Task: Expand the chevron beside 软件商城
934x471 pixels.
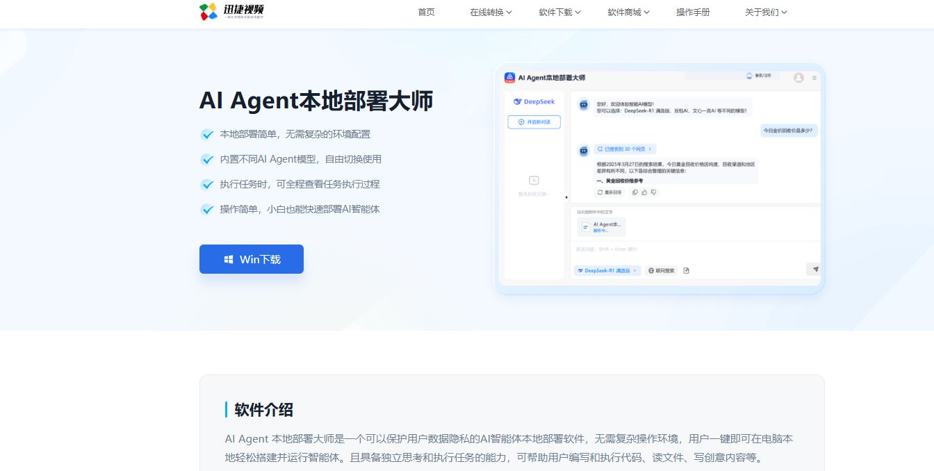Action: [646, 13]
